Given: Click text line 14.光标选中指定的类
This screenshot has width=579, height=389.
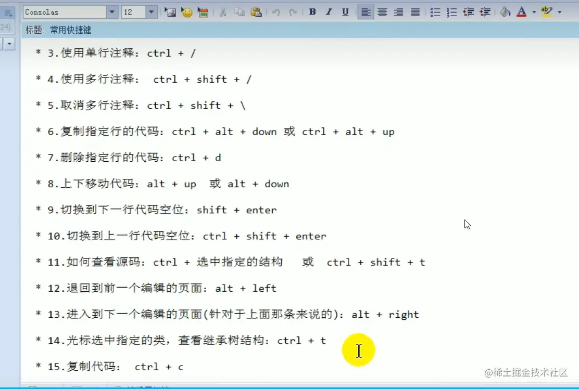Looking at the screenshot, I should click(x=181, y=340).
